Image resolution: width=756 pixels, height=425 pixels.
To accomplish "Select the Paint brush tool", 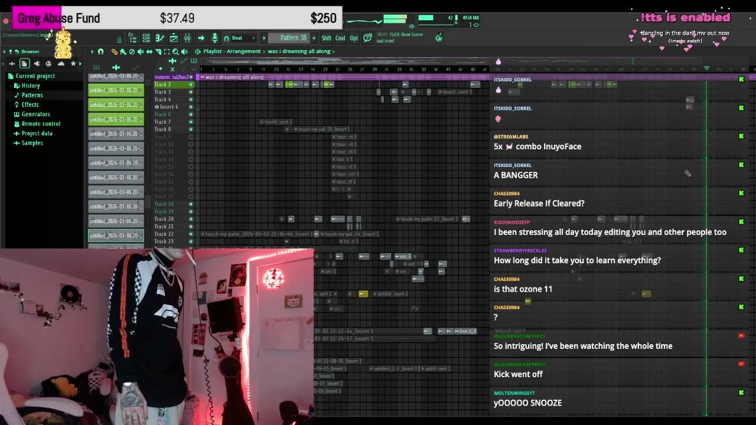I will pos(123,51).
